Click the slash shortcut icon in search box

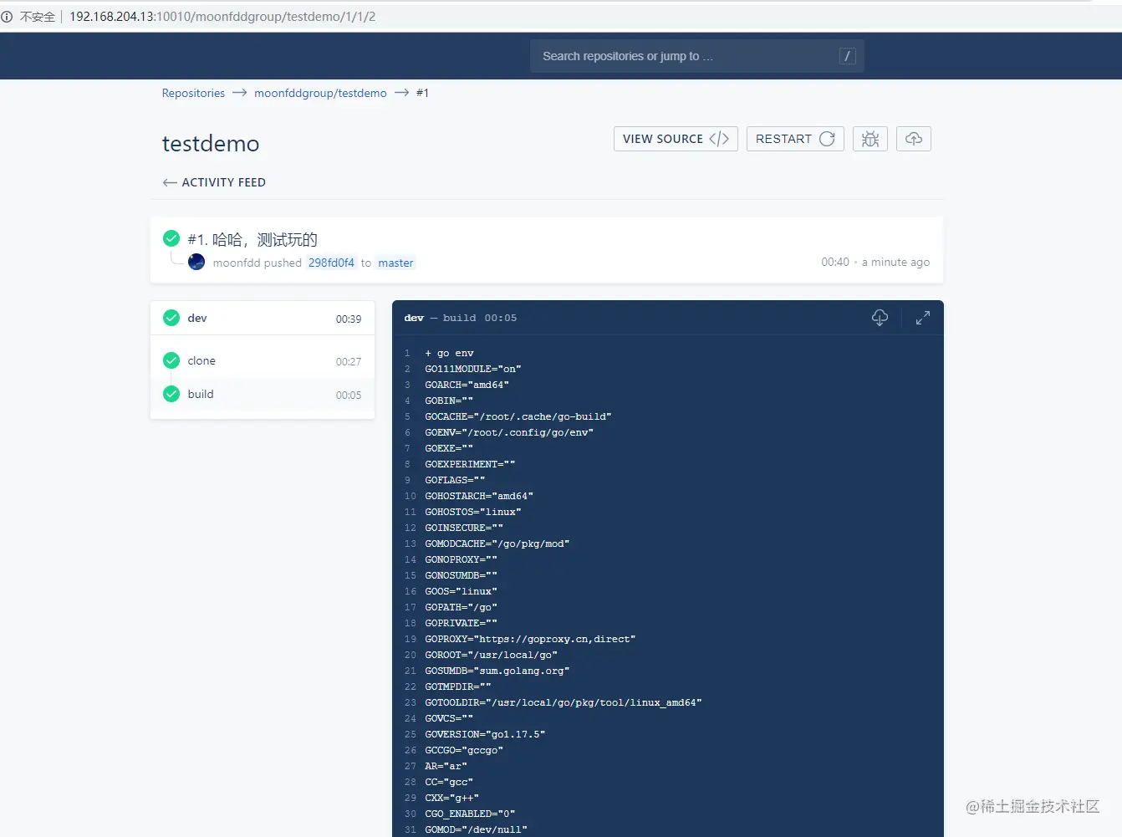(x=847, y=56)
